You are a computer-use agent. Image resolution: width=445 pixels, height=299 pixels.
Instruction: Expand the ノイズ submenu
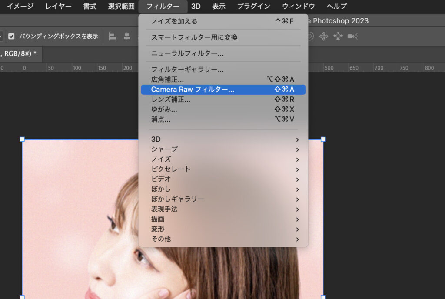[x=223, y=159]
